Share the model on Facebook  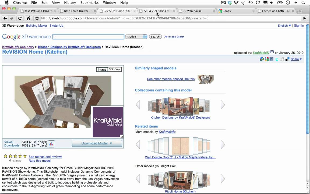[x=272, y=59]
